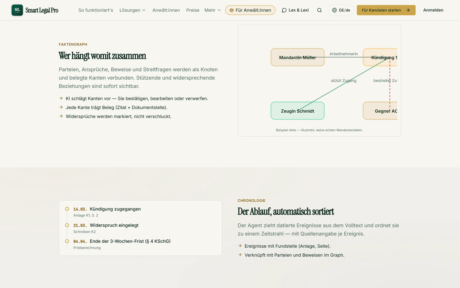The width and height of the screenshot is (460, 288).
Task: Click the Schreiben K2 source text
Action: tap(85, 232)
